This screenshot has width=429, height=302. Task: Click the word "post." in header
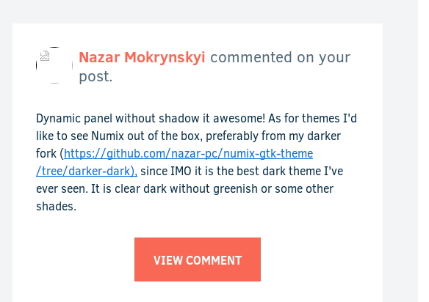[x=95, y=77]
